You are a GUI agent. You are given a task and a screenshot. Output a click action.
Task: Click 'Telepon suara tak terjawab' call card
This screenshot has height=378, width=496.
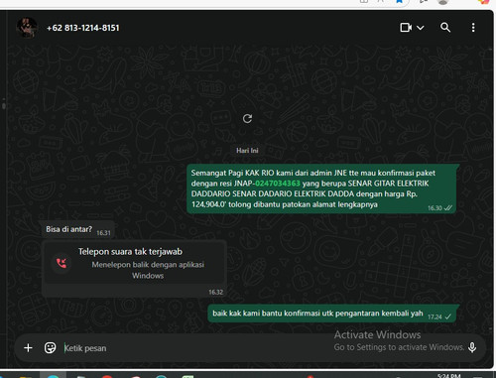tap(134, 263)
